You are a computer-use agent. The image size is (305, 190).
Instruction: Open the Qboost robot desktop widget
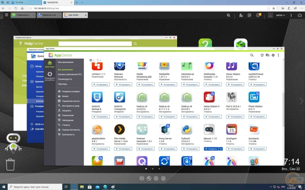(13, 143)
